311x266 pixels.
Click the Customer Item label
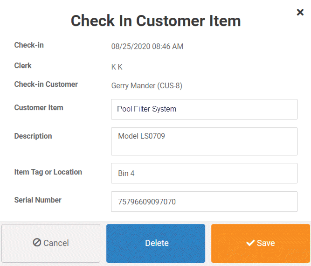click(x=39, y=108)
